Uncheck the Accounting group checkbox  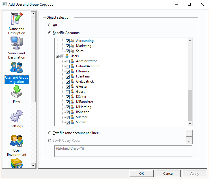pyautogui.click(x=68, y=41)
